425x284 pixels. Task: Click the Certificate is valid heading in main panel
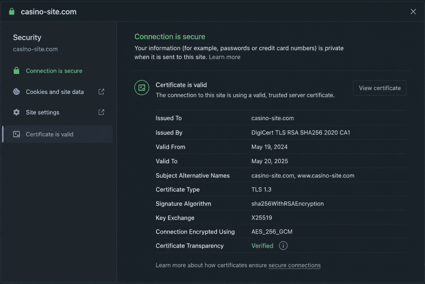[181, 85]
